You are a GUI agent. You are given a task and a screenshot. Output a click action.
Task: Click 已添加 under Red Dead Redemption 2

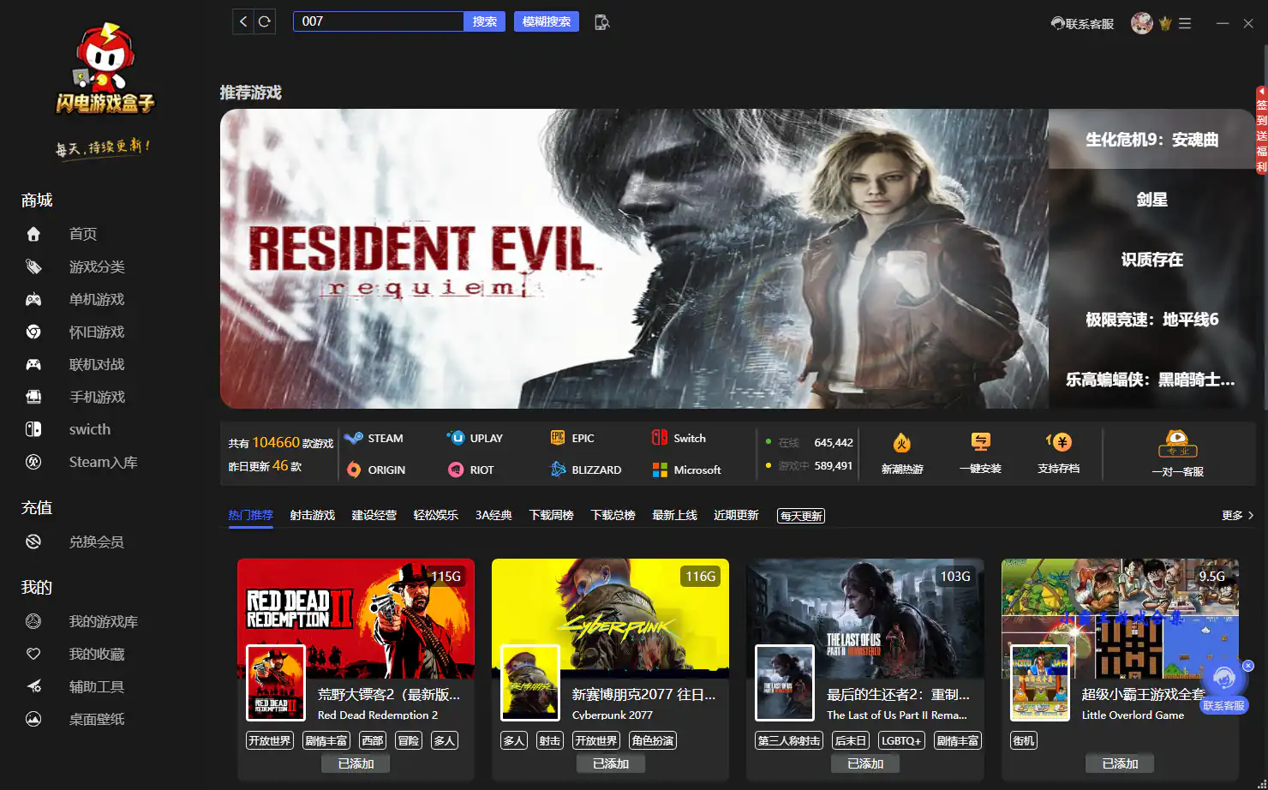(356, 763)
